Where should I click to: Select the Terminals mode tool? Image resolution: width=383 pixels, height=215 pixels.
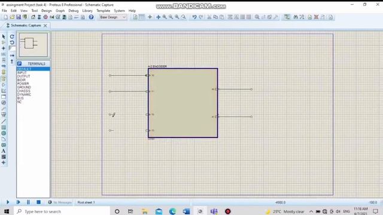pos(4,78)
